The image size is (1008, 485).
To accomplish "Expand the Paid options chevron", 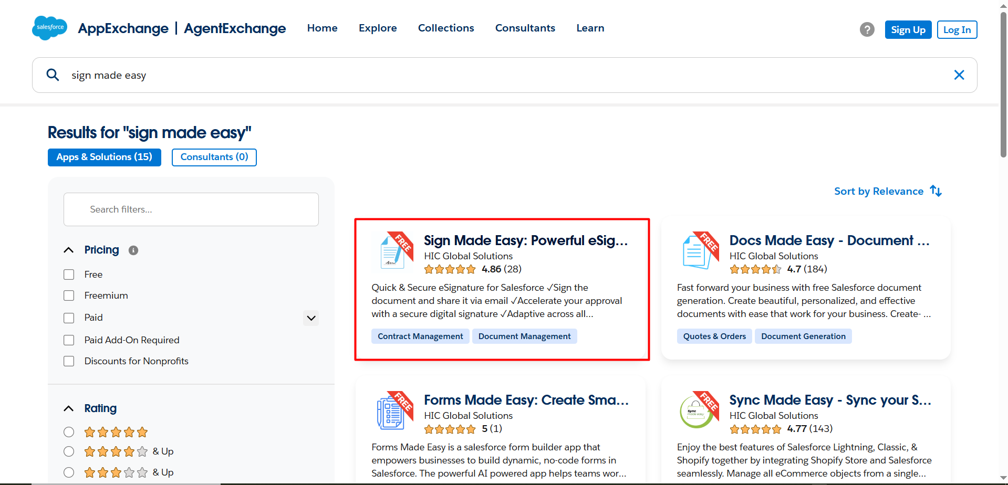I will (x=311, y=318).
